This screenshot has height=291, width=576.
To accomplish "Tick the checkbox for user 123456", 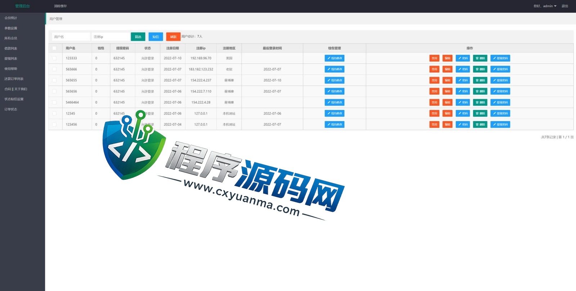I will pos(54,124).
